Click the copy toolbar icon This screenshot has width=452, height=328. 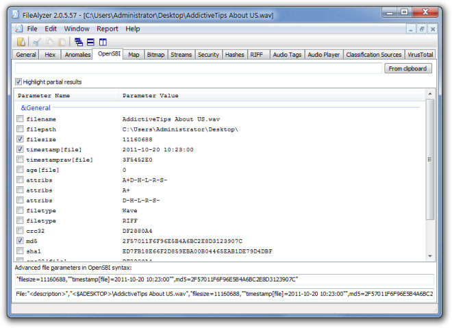(49, 42)
